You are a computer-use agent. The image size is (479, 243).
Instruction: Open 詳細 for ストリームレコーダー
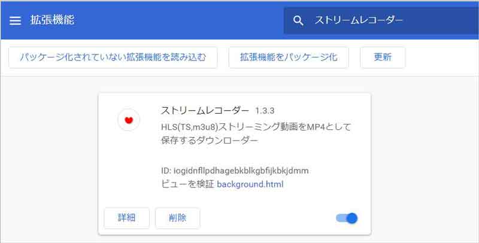click(126, 218)
